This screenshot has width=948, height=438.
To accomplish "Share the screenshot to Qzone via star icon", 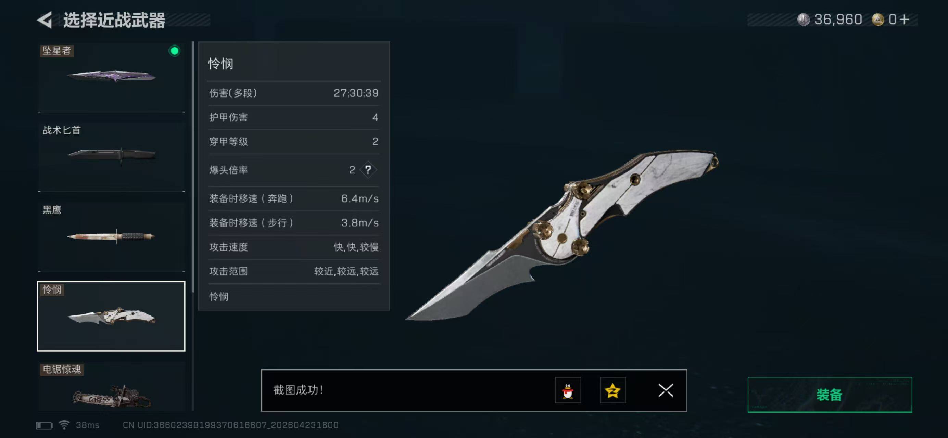I will [x=613, y=390].
